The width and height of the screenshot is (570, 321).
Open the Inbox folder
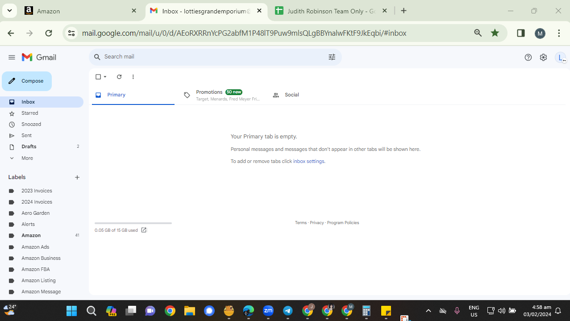(42, 102)
